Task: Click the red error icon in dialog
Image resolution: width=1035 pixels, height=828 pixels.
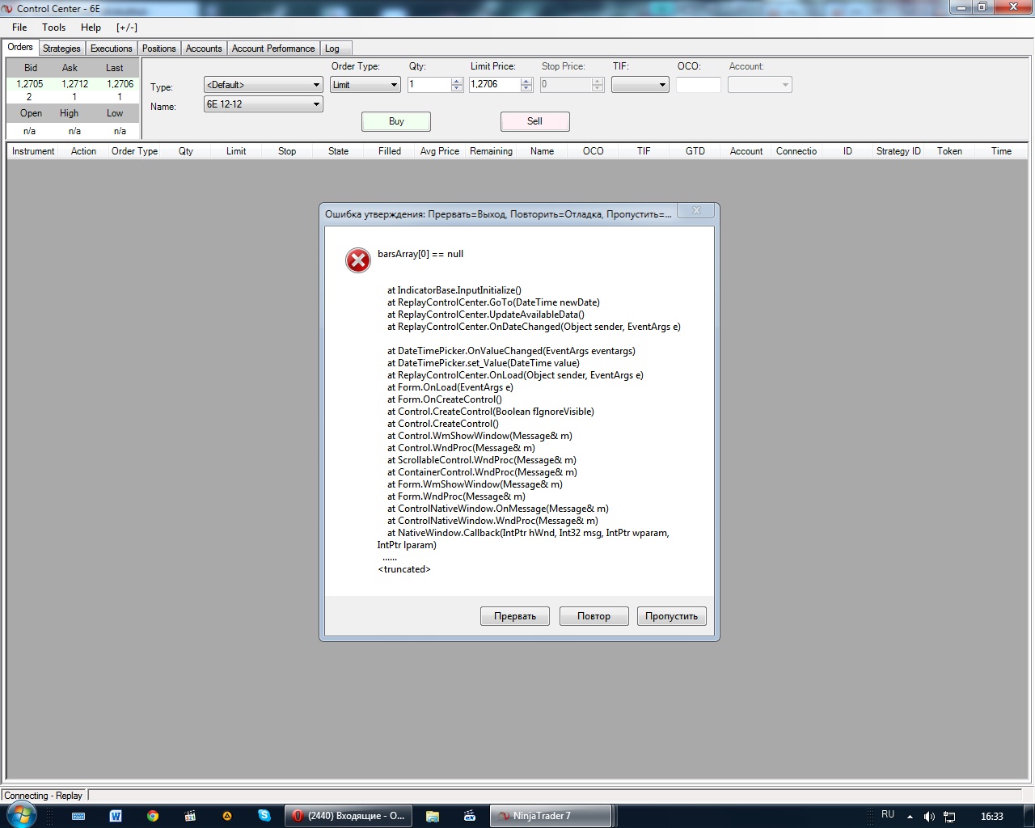Action: click(x=358, y=260)
